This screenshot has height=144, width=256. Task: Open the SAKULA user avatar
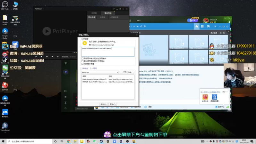[205, 20]
